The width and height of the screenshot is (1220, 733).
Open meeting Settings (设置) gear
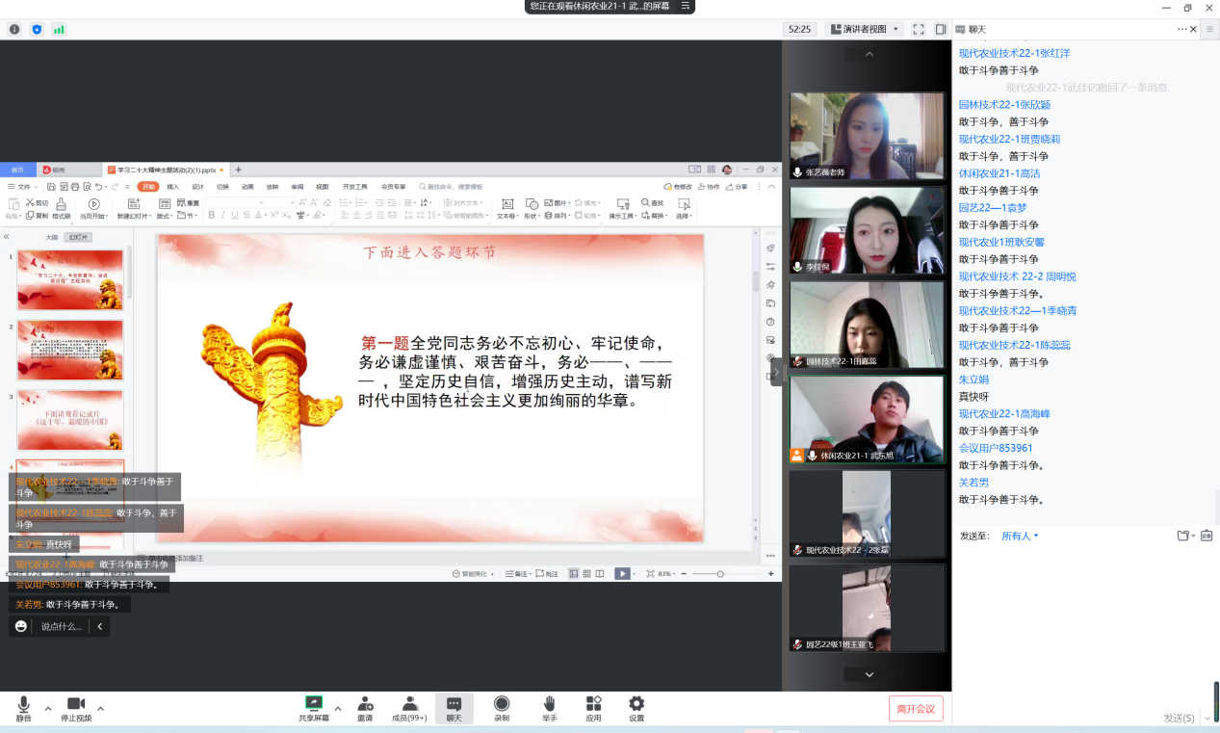tap(636, 708)
